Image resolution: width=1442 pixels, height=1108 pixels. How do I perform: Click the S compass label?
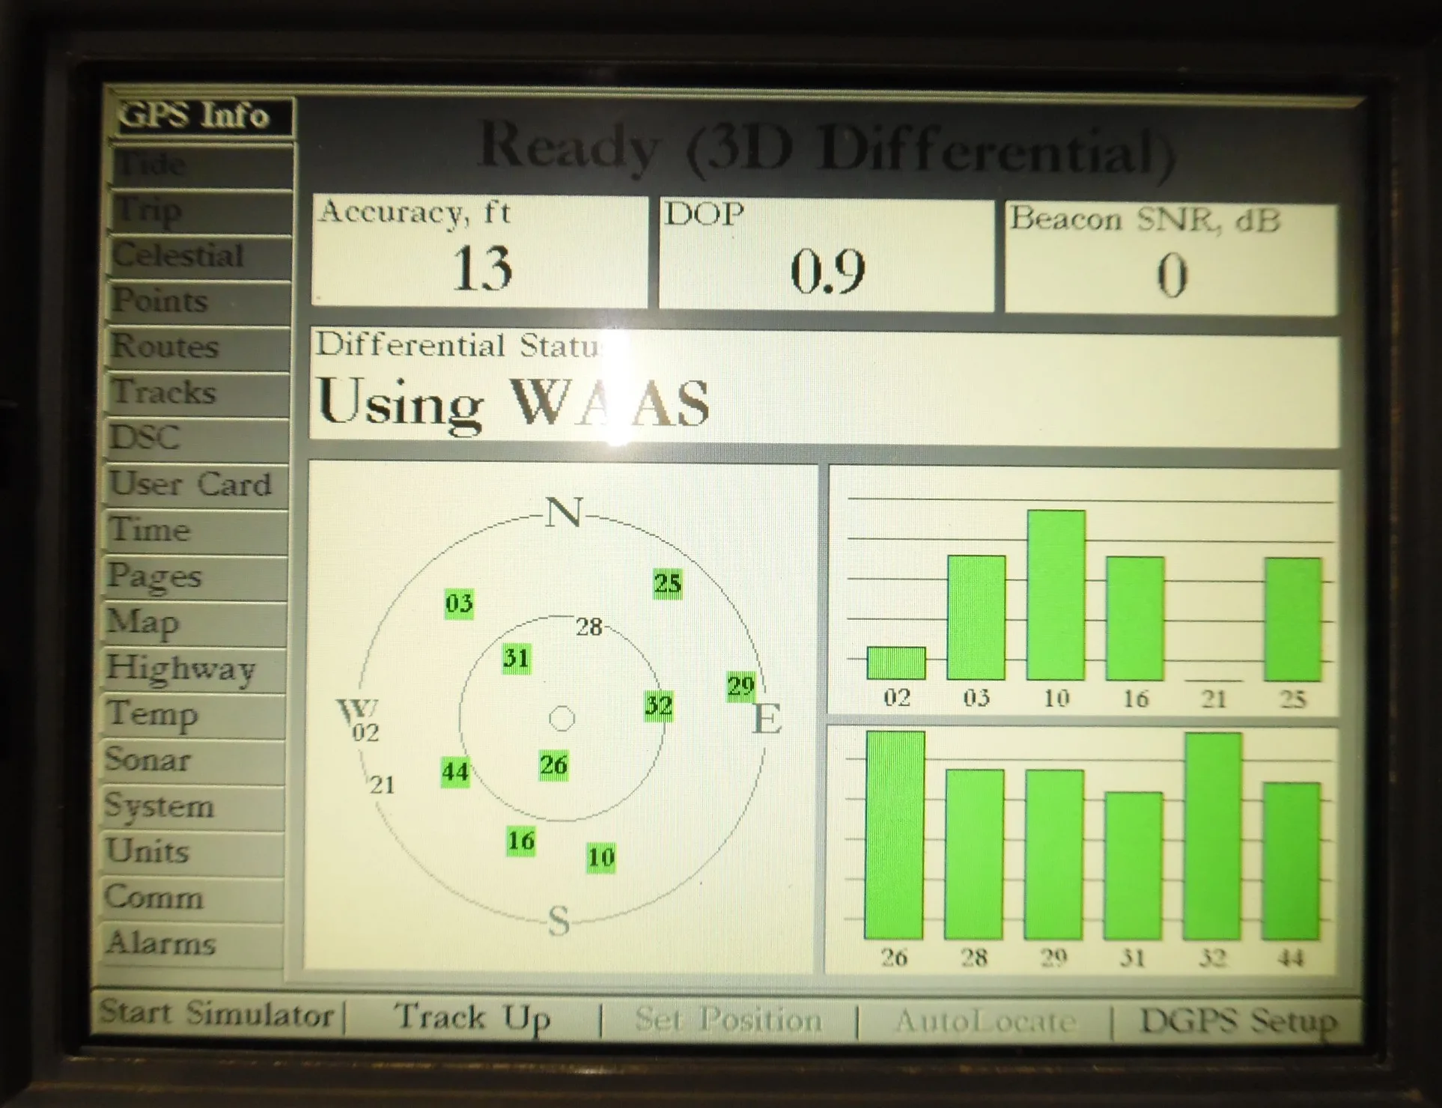pyautogui.click(x=559, y=920)
